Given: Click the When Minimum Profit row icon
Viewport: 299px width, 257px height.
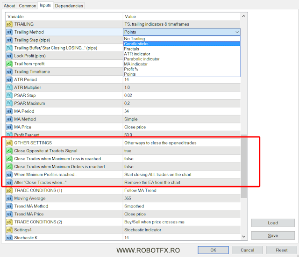Looking at the screenshot, I should point(9,174).
